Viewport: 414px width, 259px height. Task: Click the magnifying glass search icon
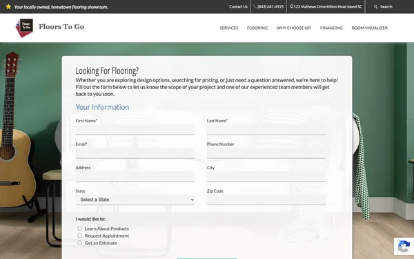pyautogui.click(x=375, y=7)
